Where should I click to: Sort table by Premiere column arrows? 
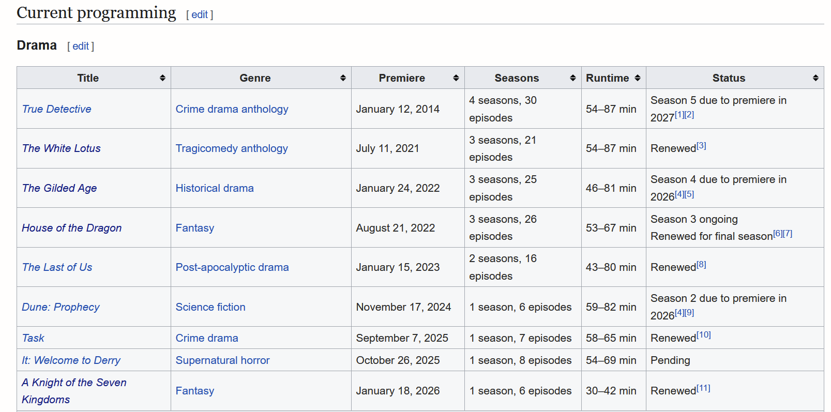click(456, 78)
